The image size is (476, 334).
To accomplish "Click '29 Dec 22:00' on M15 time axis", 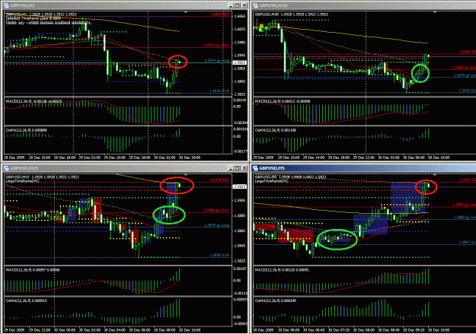I will pyautogui.click(x=40, y=329).
